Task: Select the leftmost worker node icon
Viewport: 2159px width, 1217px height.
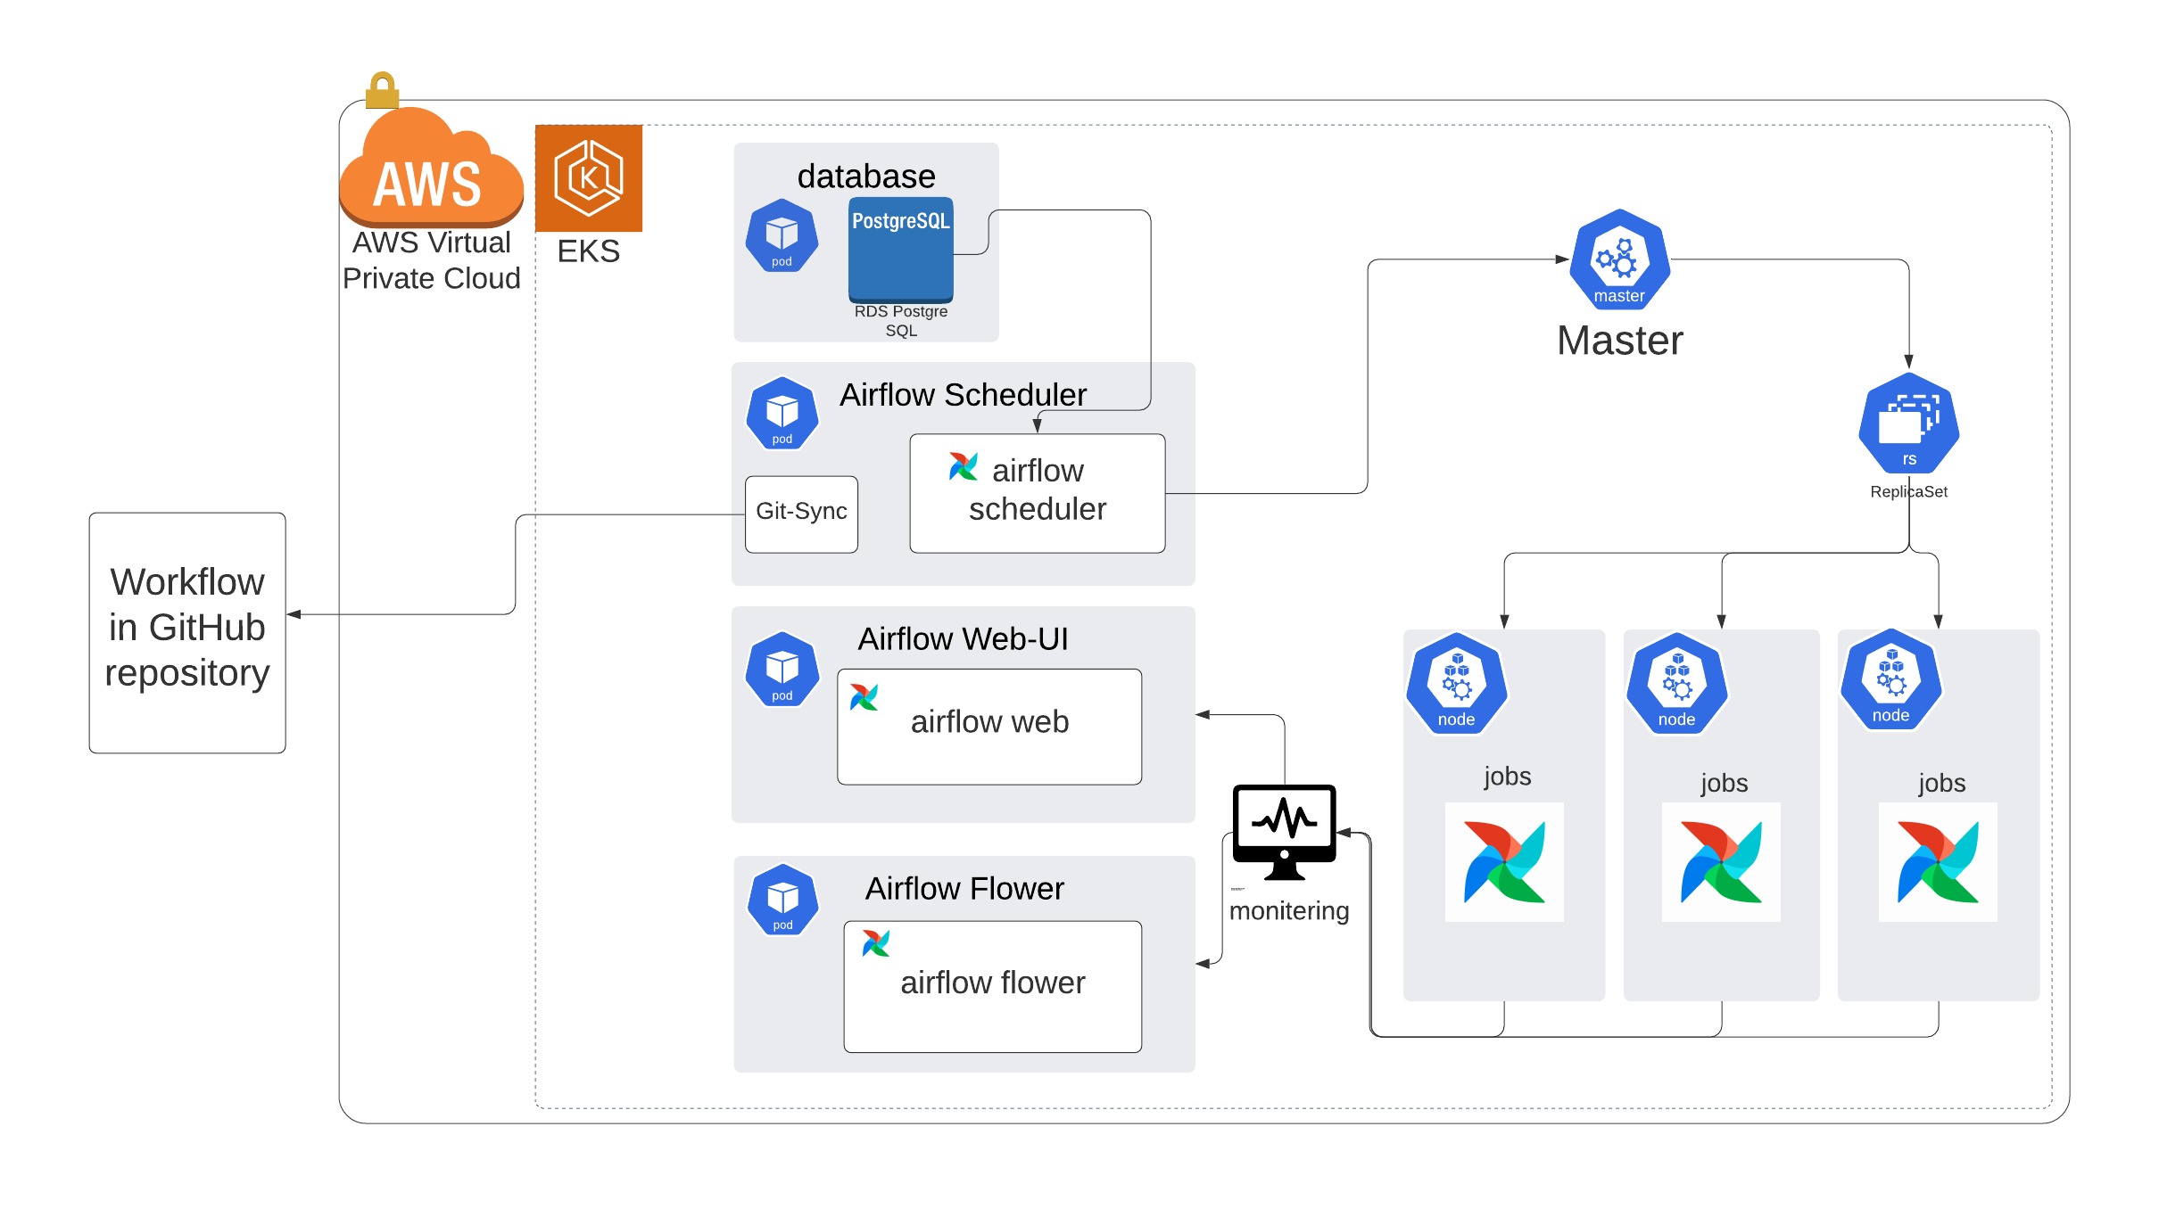Action: pos(1456,684)
